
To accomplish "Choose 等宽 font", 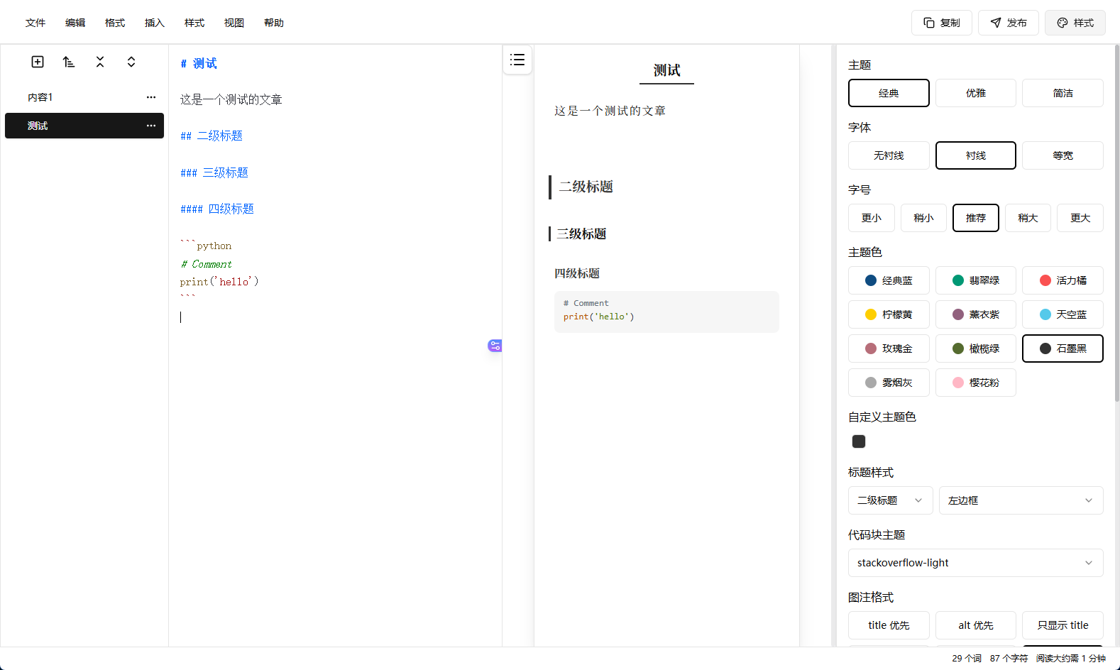I will 1063,155.
